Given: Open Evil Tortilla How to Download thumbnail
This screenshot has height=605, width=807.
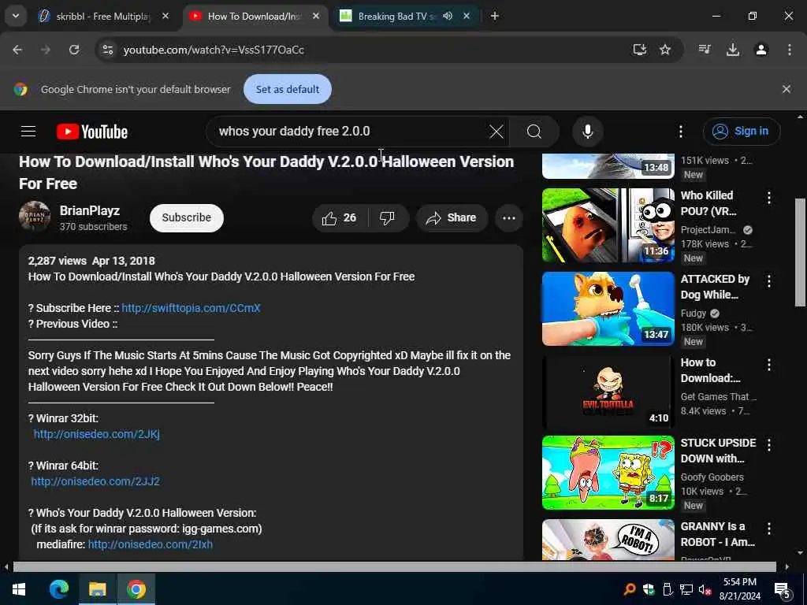Looking at the screenshot, I should point(608,392).
